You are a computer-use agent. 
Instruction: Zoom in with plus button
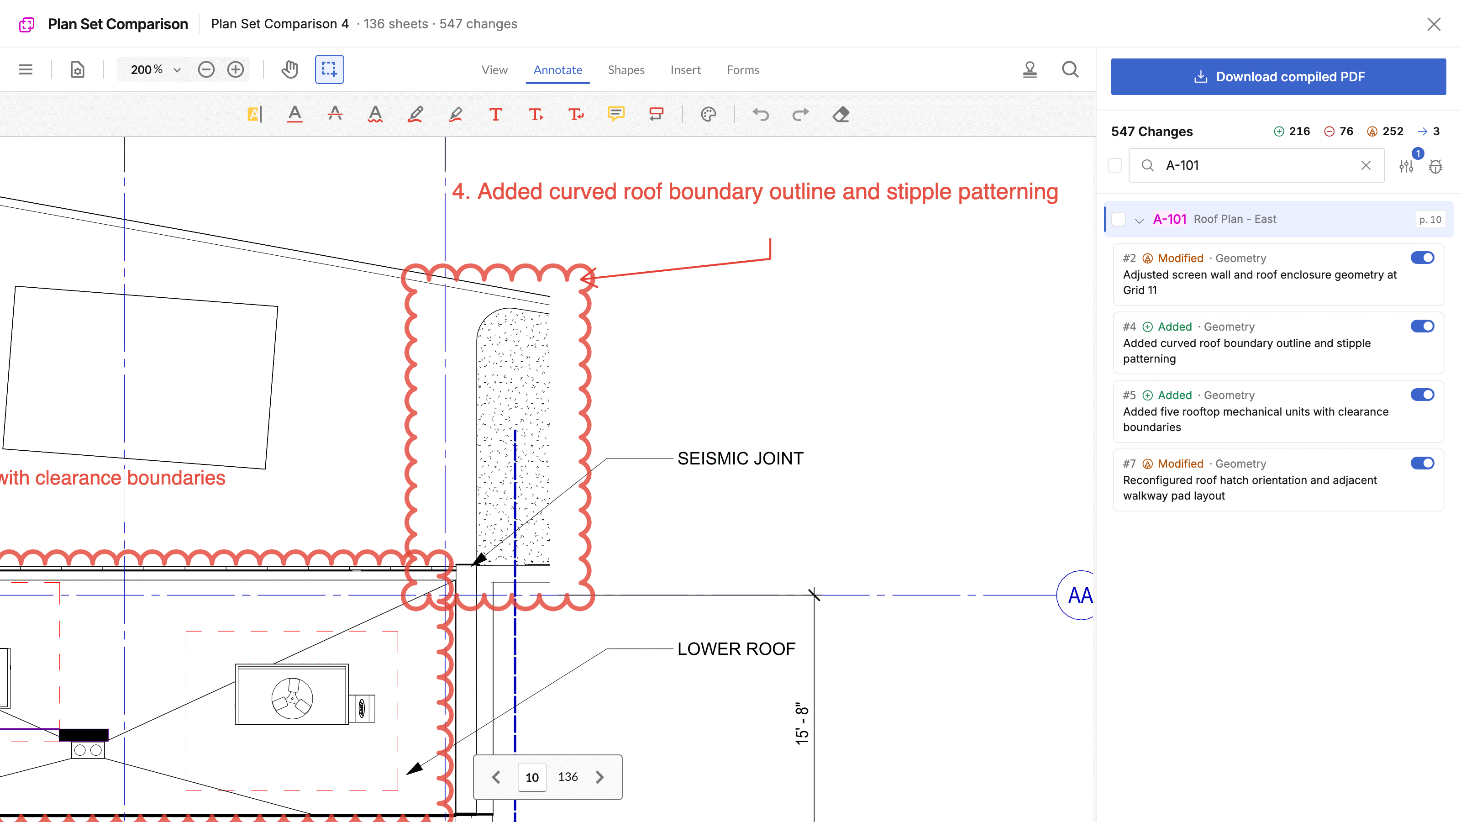[236, 70]
